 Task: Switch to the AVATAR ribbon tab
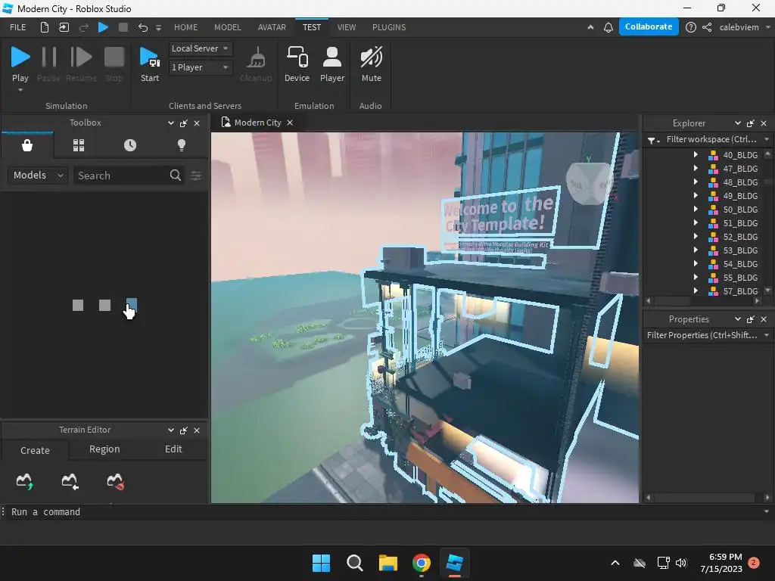[272, 27]
